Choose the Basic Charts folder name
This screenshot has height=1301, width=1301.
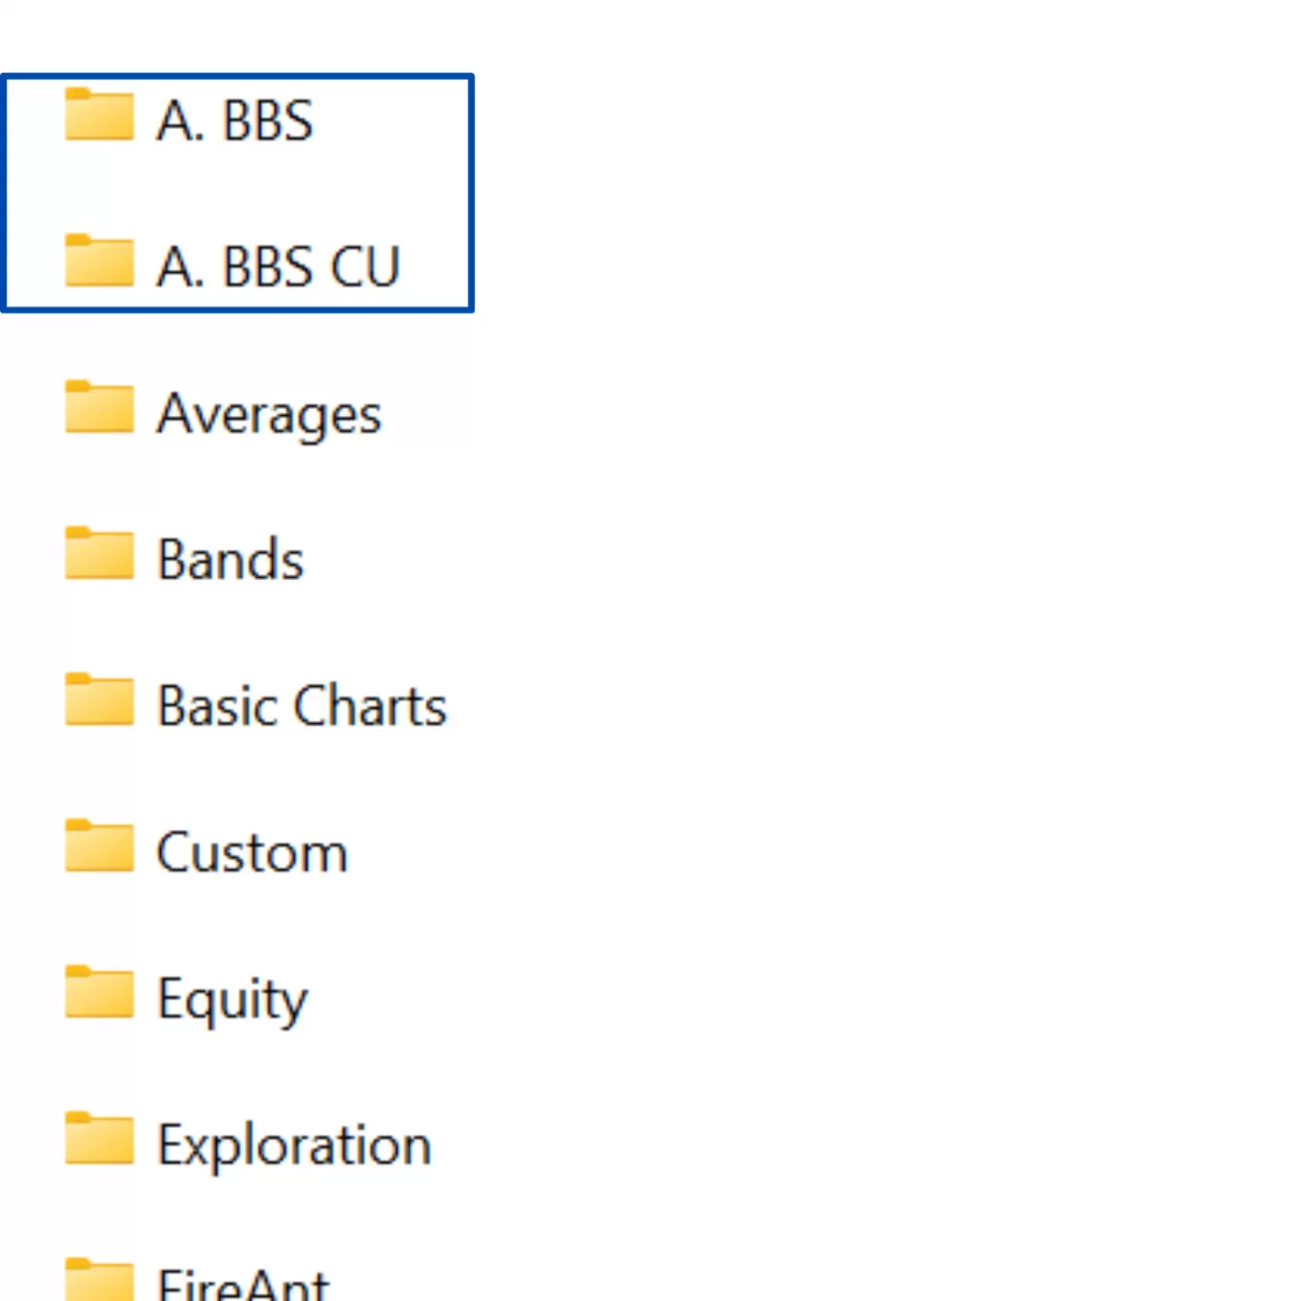[302, 706]
